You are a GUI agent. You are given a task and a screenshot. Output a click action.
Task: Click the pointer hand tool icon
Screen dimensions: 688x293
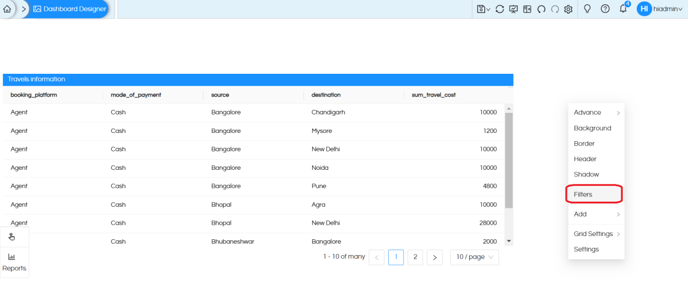click(x=12, y=237)
